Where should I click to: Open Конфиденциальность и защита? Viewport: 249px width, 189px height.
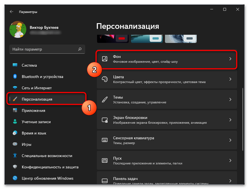[x=47, y=167]
